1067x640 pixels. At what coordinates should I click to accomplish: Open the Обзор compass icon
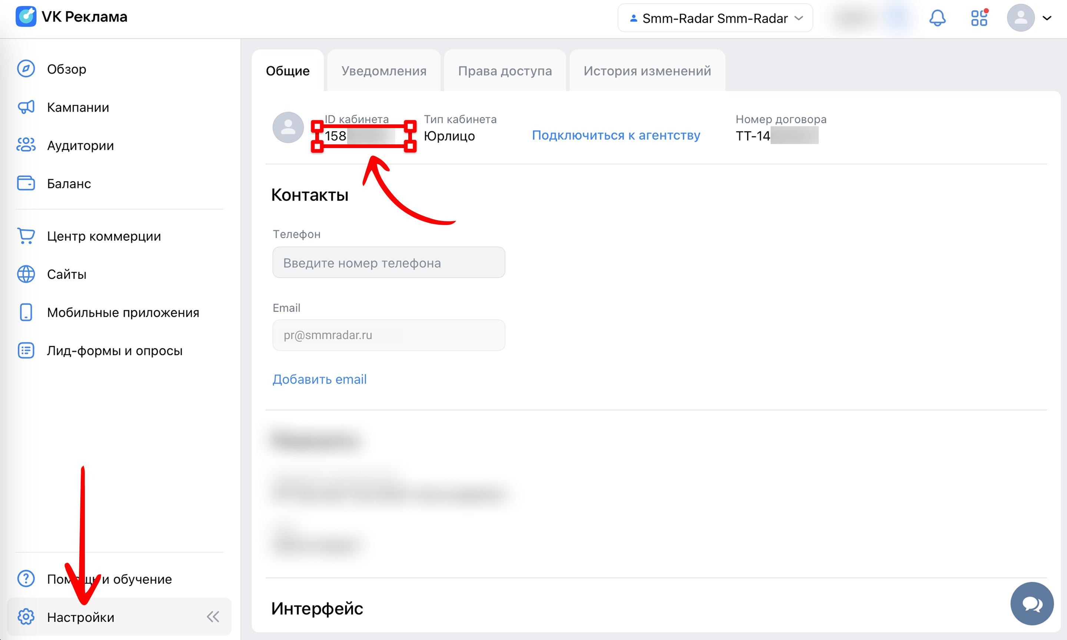[x=26, y=69]
